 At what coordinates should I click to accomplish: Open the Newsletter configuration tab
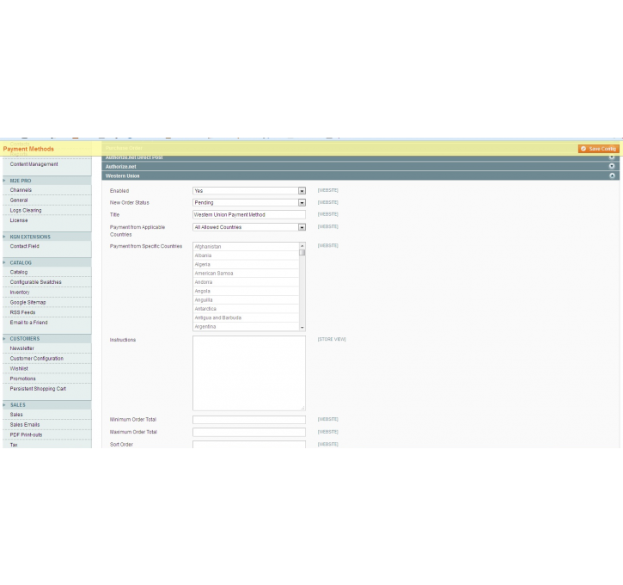21,348
